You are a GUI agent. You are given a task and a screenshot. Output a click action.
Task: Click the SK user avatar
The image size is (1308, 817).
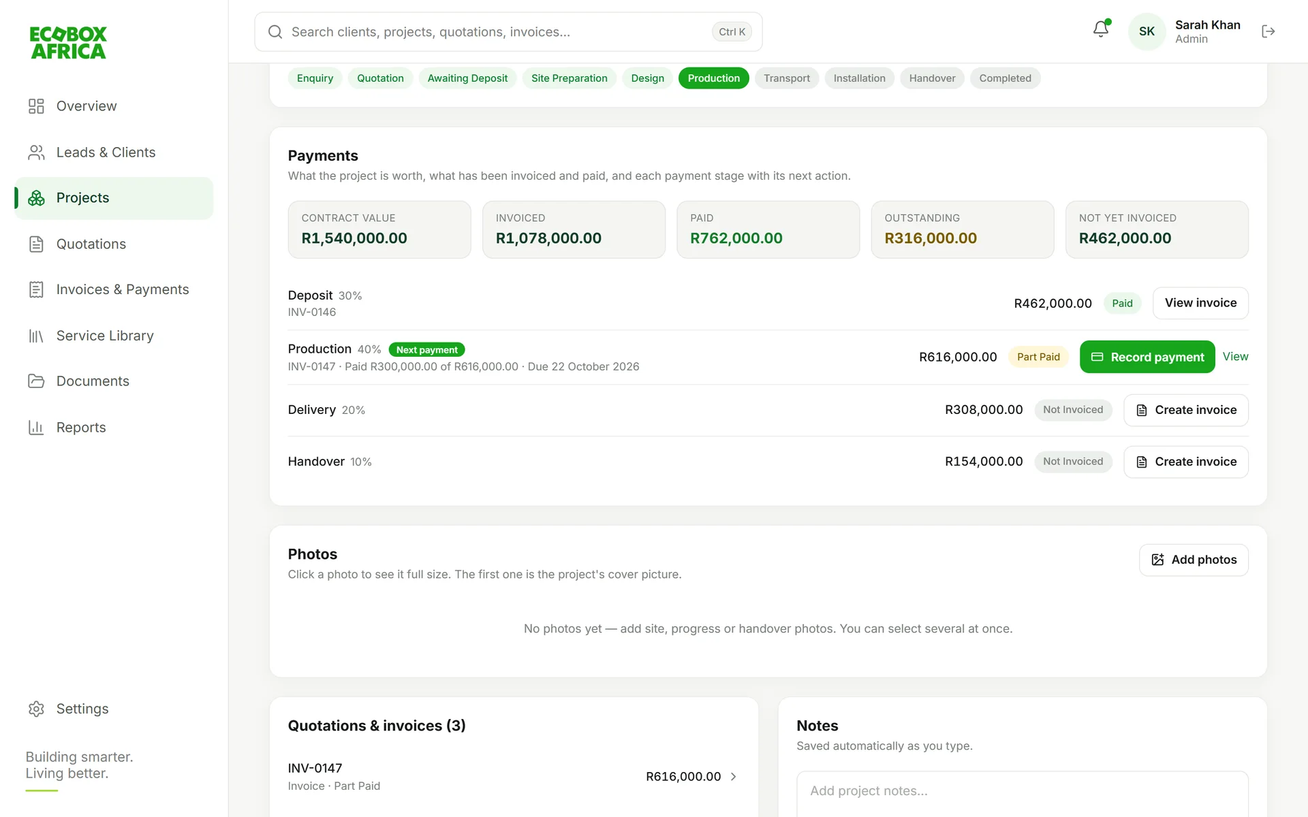pyautogui.click(x=1147, y=31)
